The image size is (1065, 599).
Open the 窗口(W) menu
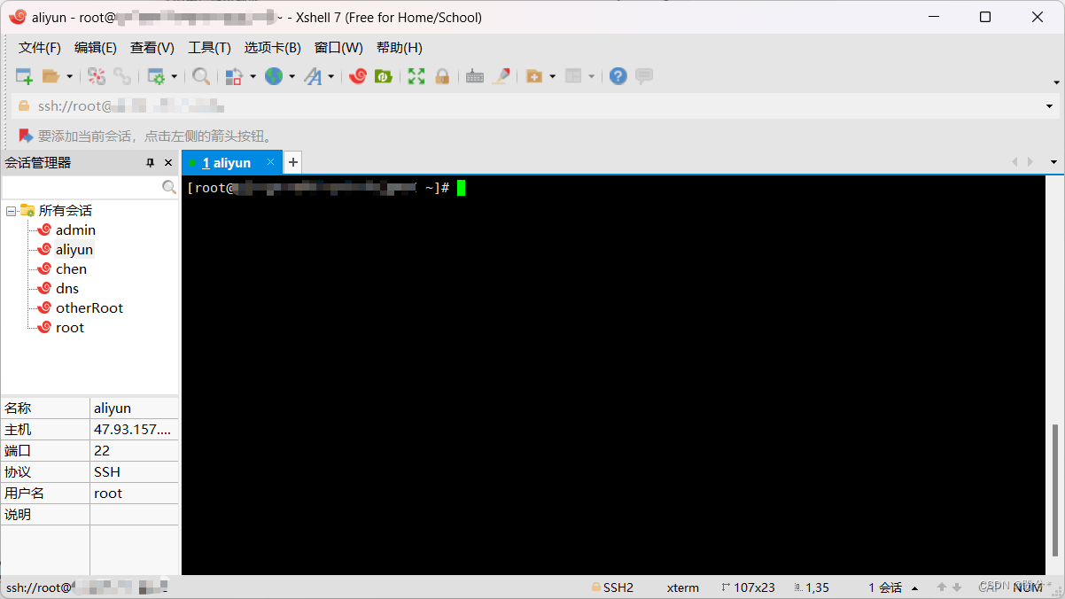[x=338, y=48]
